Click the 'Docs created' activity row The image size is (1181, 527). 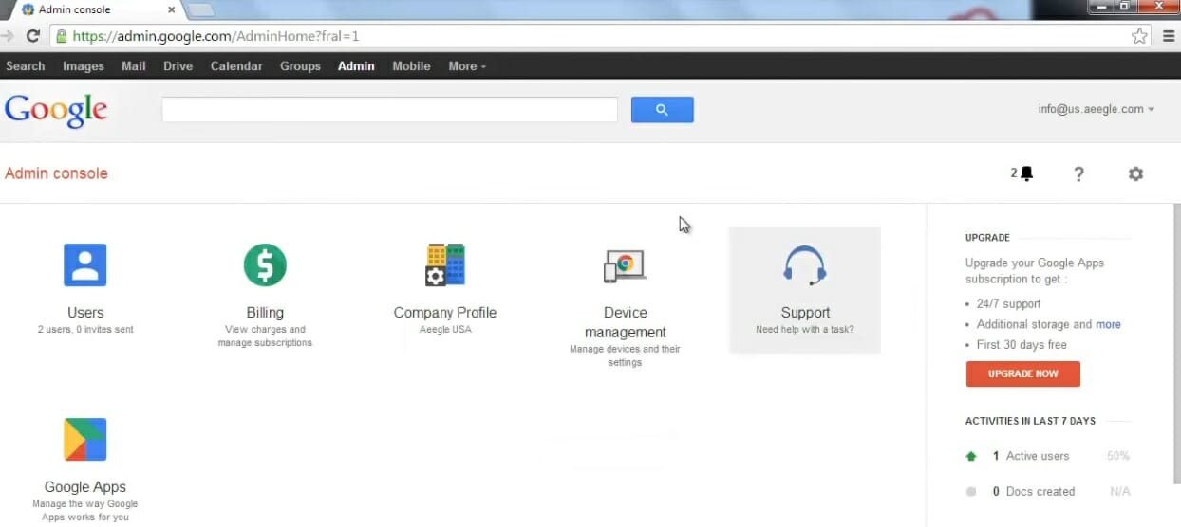(x=1047, y=492)
